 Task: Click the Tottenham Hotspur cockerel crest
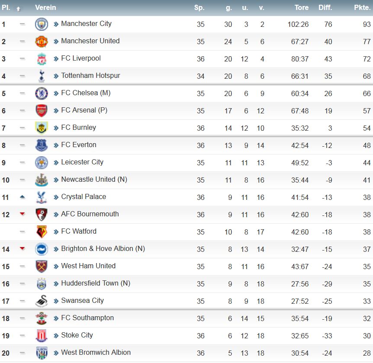tap(42, 76)
